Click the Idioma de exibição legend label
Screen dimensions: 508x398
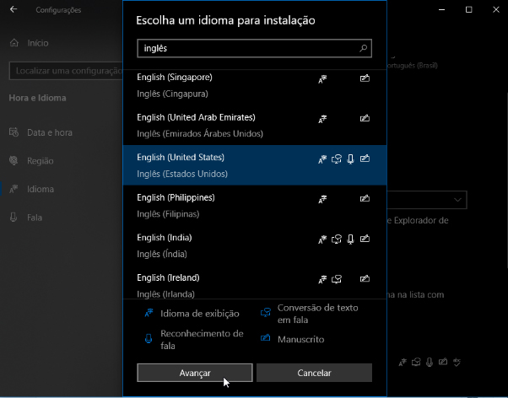coord(199,314)
